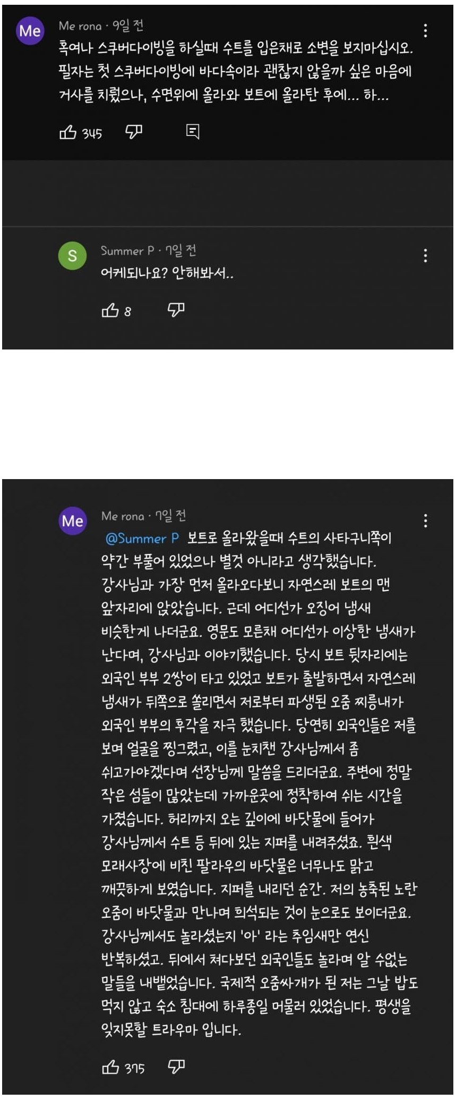Click the purple Me avatar on top comment
The height and width of the screenshot is (1100, 456).
(x=30, y=31)
